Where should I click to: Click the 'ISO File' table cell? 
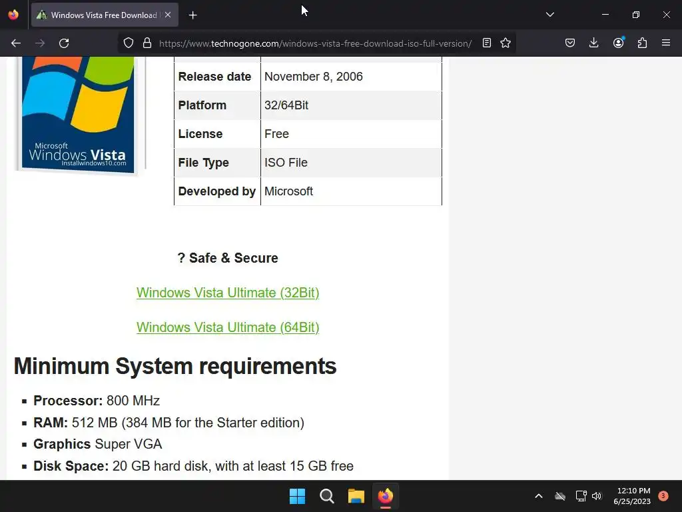tap(351, 163)
